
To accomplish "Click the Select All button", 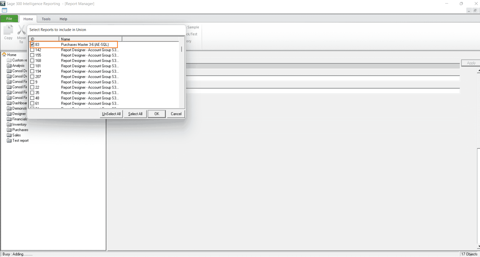I will coord(135,114).
